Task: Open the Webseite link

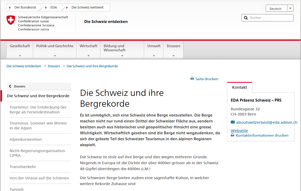Action: click(x=239, y=130)
